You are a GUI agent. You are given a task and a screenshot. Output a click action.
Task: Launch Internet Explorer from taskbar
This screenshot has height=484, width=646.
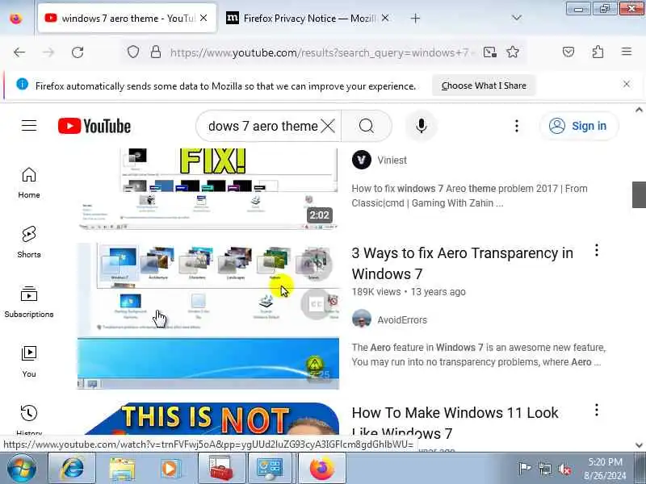click(x=72, y=469)
